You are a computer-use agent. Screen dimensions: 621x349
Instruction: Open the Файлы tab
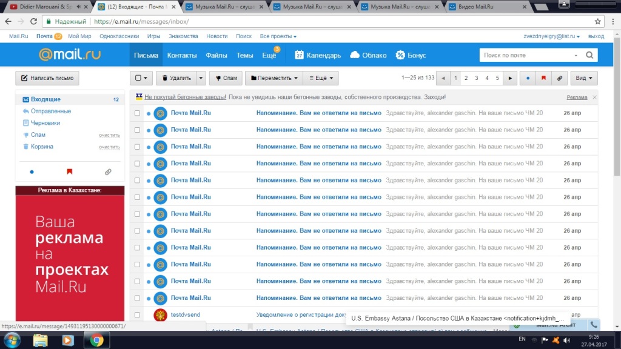217,55
